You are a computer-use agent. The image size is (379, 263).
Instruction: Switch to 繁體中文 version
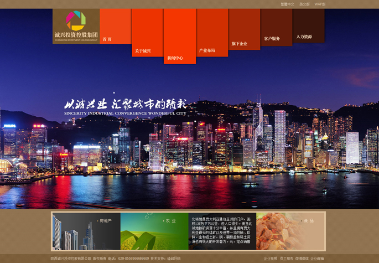(x=287, y=4)
